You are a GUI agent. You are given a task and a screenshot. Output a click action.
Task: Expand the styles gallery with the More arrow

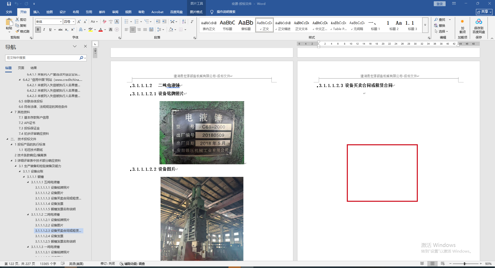[425, 25]
